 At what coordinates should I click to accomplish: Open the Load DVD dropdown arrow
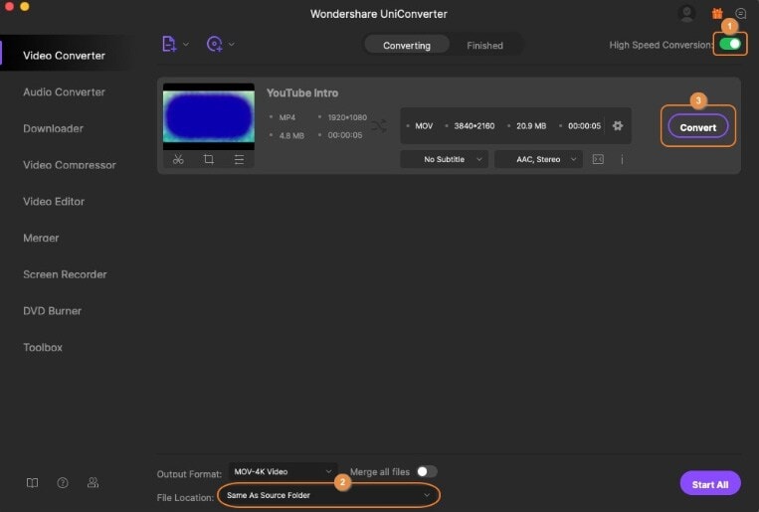232,45
